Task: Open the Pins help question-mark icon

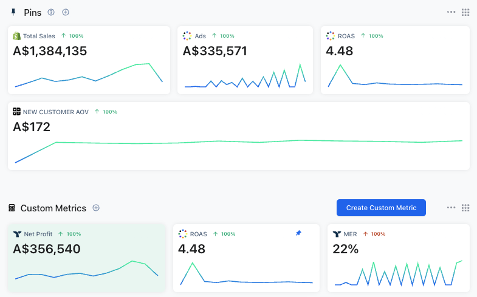Action: coord(51,12)
